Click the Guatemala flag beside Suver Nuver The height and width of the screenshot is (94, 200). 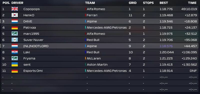pyautogui.click(x=15, y=40)
